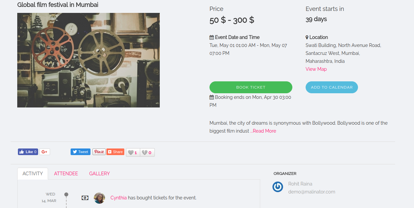This screenshot has height=208, width=414.
Task: Click Add to Calendar button
Action: coord(331,87)
